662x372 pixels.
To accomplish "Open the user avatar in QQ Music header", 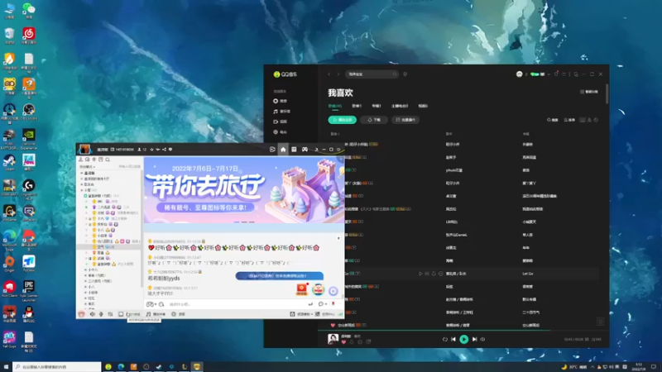I will click(x=520, y=74).
